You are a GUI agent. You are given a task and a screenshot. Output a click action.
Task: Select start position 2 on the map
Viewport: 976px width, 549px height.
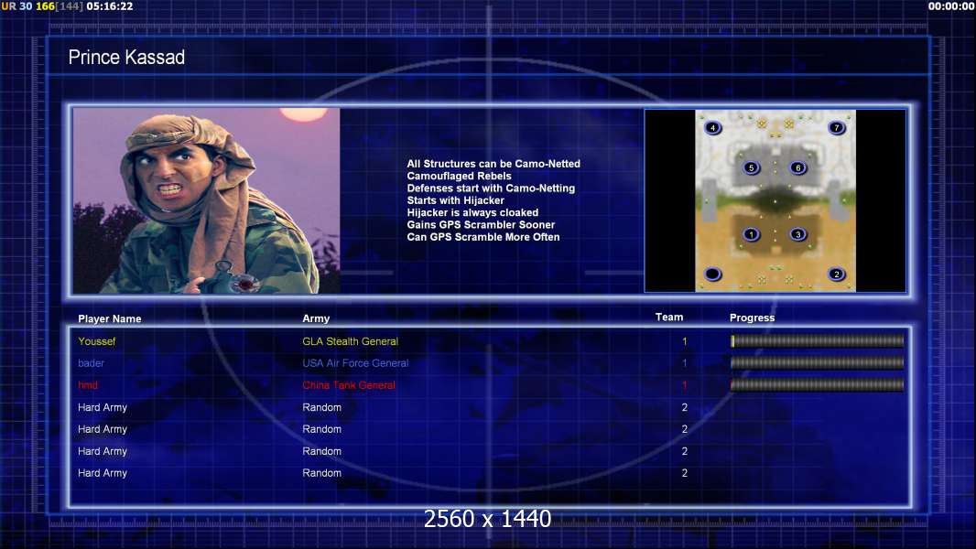click(837, 274)
